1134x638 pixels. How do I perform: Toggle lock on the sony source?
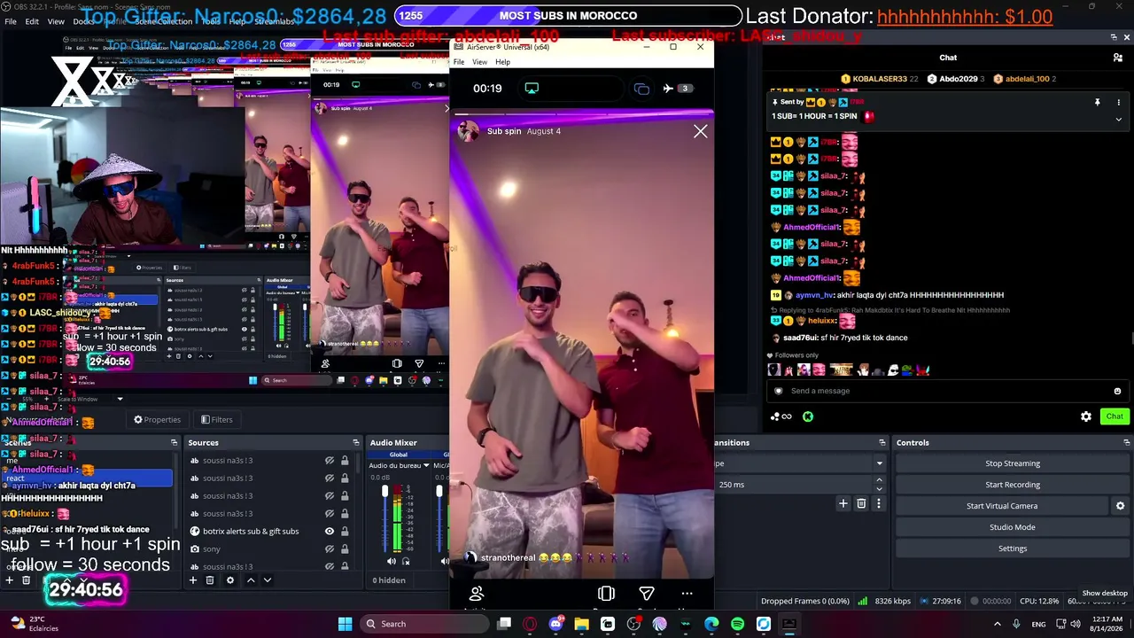tap(345, 549)
